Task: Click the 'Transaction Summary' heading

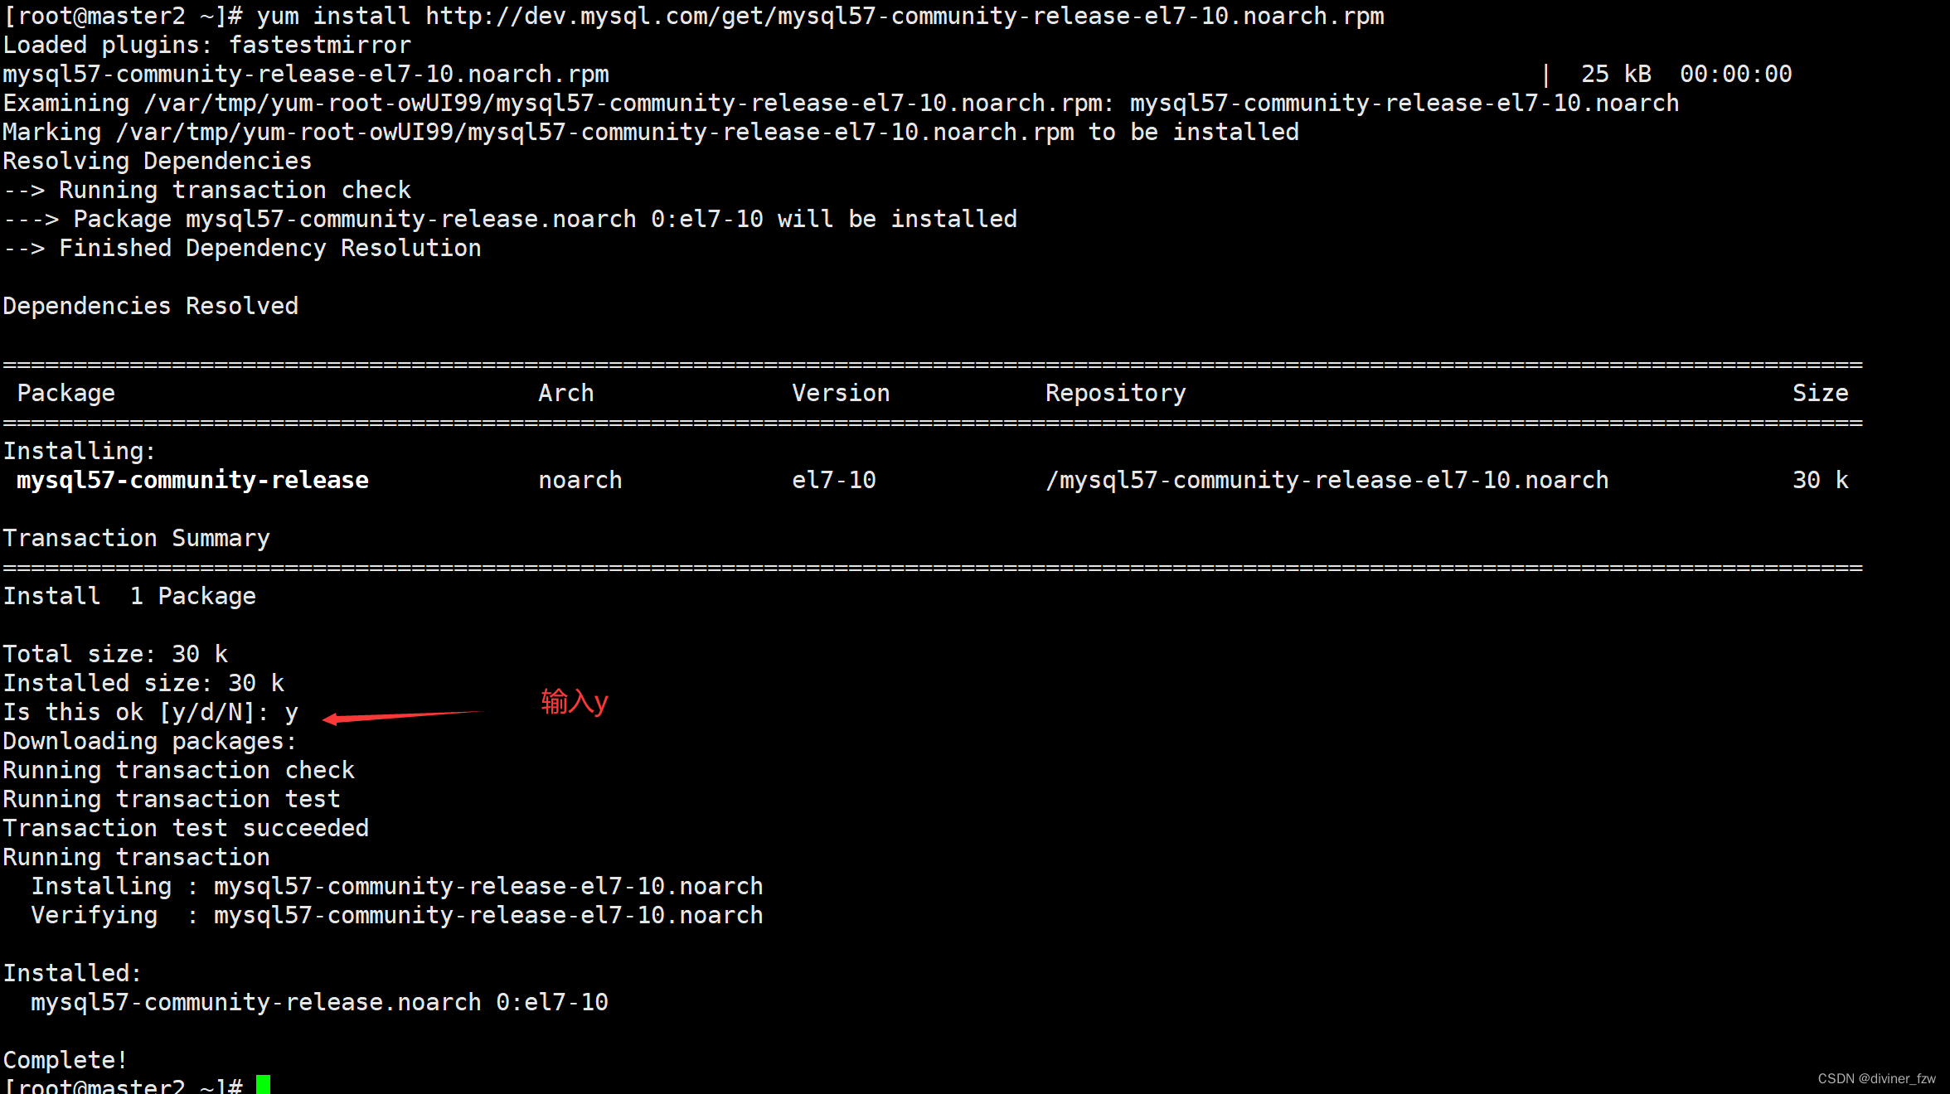Action: point(136,537)
